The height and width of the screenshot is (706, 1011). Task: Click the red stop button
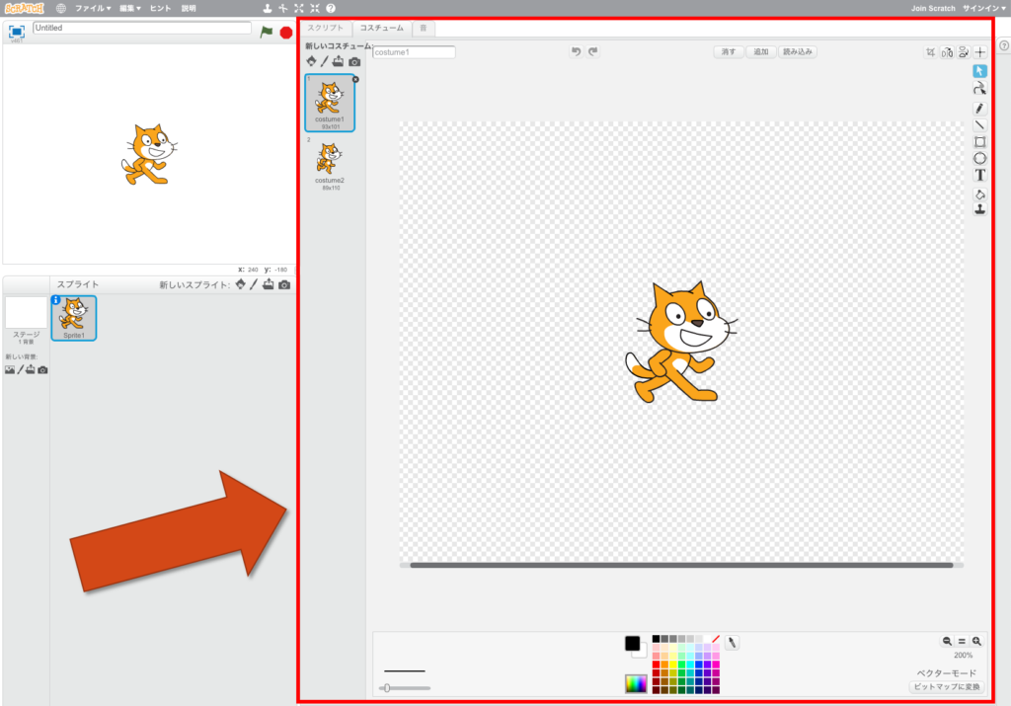point(286,32)
